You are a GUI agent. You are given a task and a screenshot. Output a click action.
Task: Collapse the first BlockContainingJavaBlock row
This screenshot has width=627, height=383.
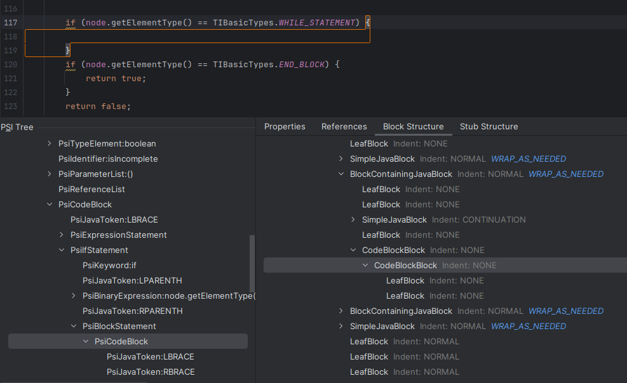point(340,174)
